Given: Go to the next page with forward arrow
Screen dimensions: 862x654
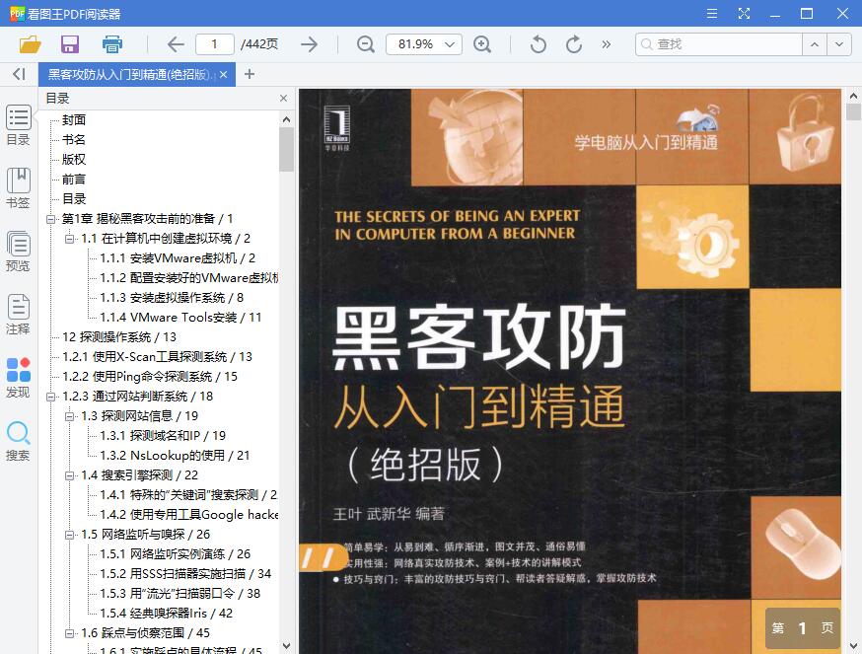Looking at the screenshot, I should (309, 44).
